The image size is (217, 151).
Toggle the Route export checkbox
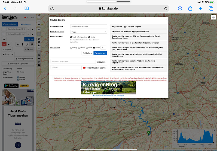(x=89, y=37)
